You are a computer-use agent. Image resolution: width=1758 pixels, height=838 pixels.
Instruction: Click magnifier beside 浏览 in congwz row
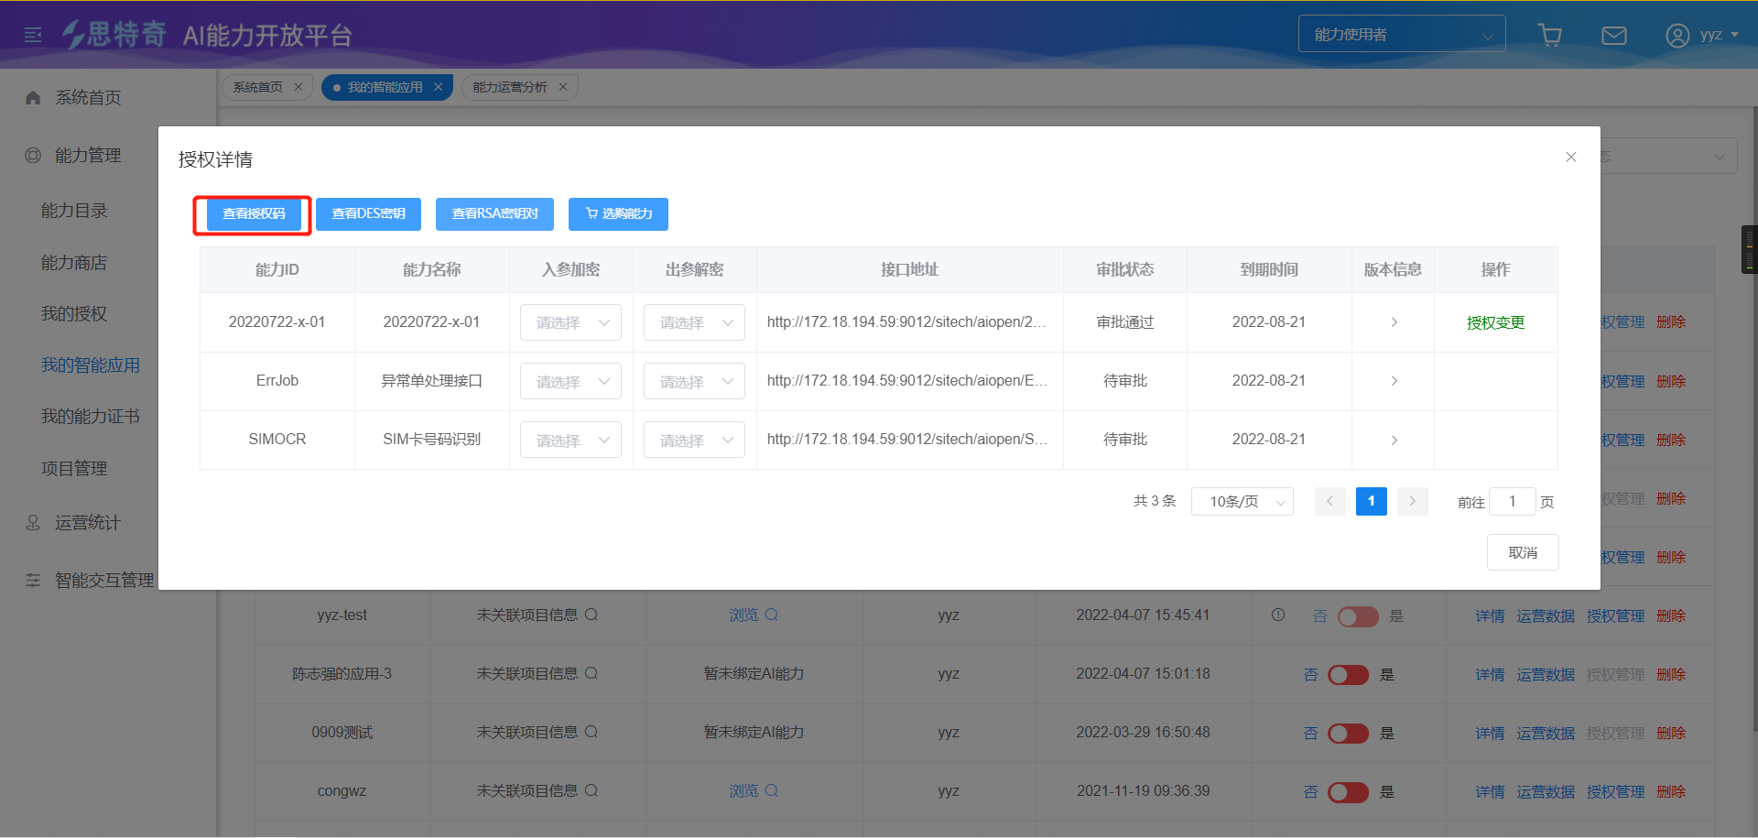(772, 790)
